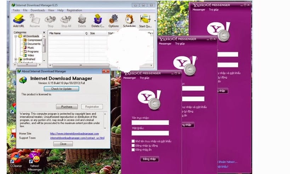Check Đăng nhập tự động option

[133, 146]
